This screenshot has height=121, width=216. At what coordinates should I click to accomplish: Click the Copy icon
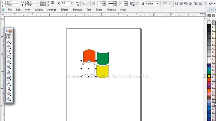200,4
